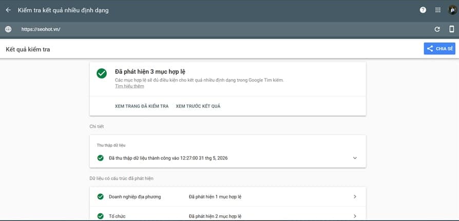Click the https://seohot.vn/ URL field

click(41, 29)
